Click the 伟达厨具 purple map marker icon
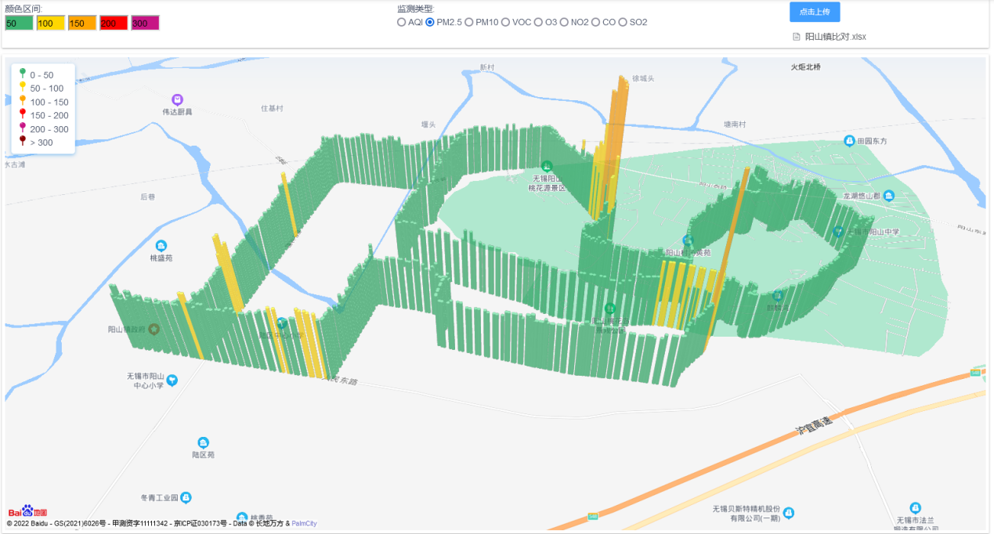The image size is (994, 534). click(177, 99)
